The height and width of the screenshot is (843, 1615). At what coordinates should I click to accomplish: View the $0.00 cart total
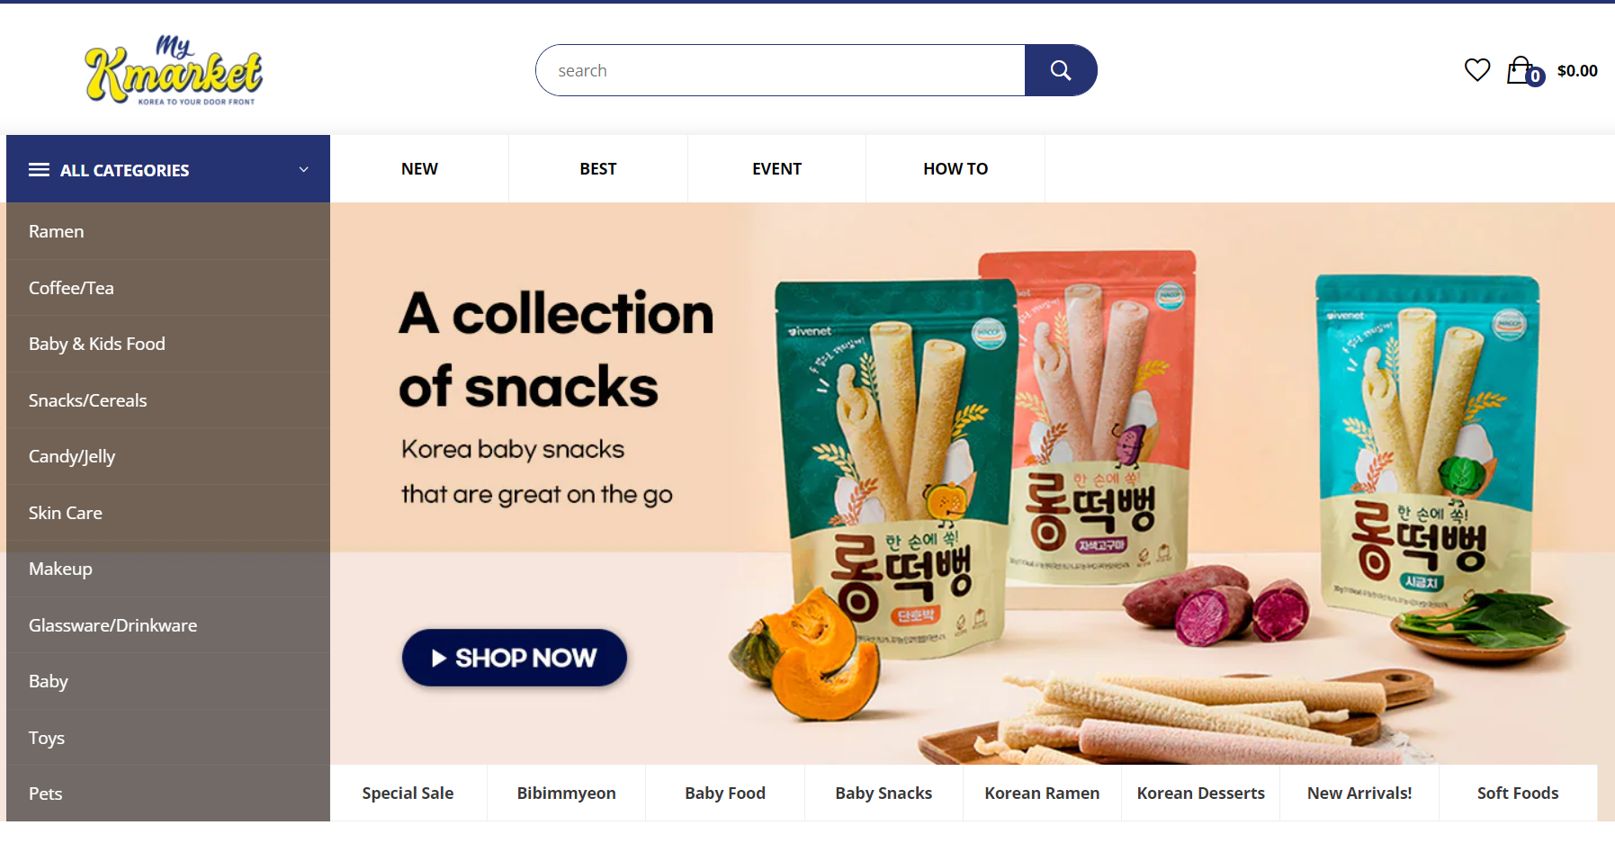1577,71
